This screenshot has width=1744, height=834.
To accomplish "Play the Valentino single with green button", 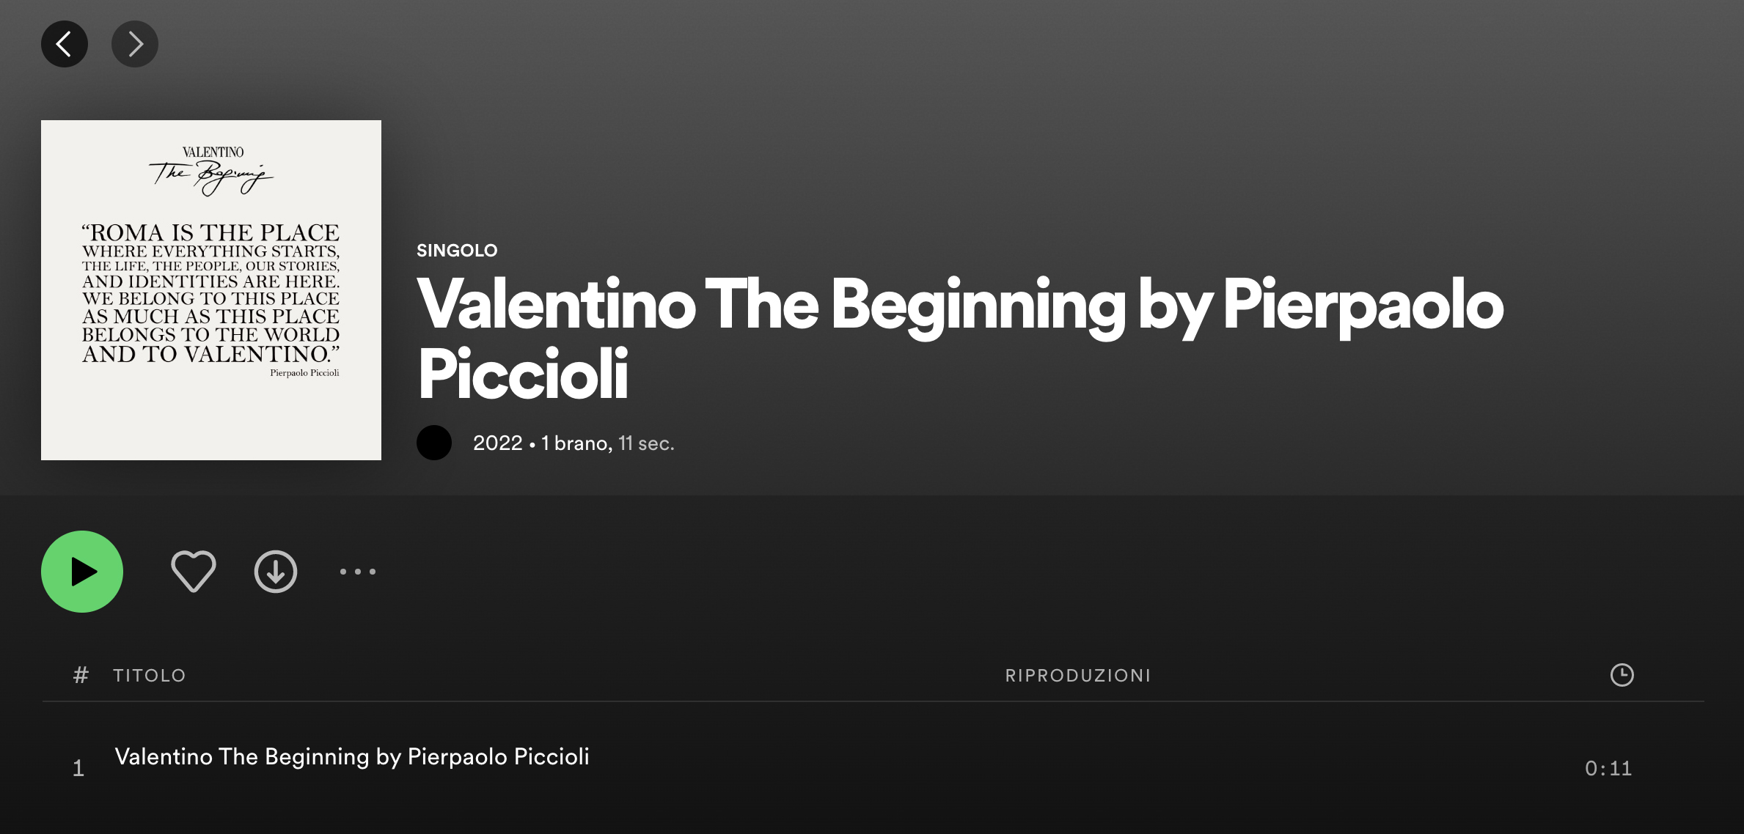I will (x=82, y=572).
